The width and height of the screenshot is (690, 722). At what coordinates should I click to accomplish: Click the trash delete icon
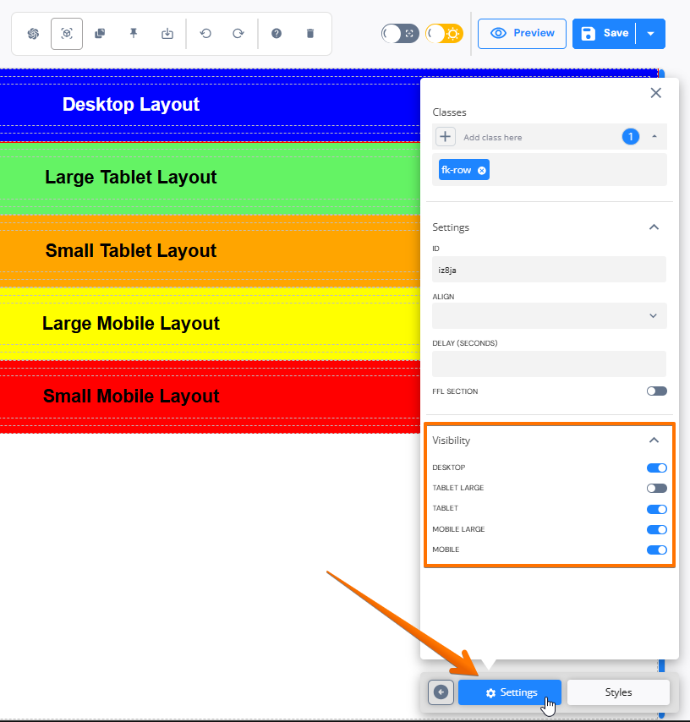click(x=309, y=34)
